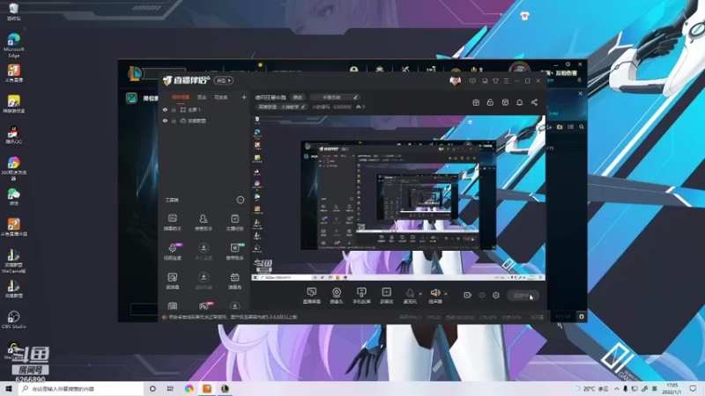
Task: Open the checkmark tool at the toolbox's top-right
Action: (234, 223)
